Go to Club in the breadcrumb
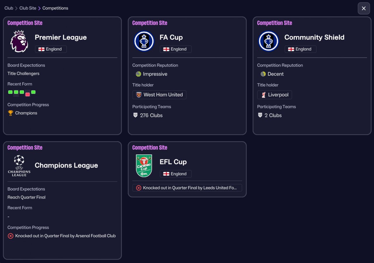Image resolution: width=374 pixels, height=263 pixels. 9,8
